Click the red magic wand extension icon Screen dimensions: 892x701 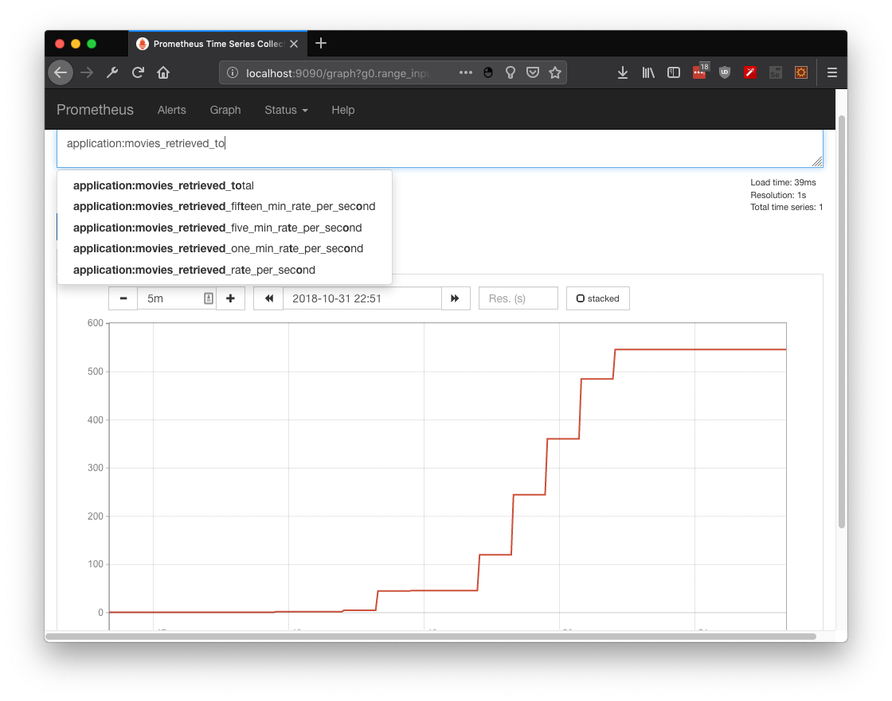[x=749, y=72]
